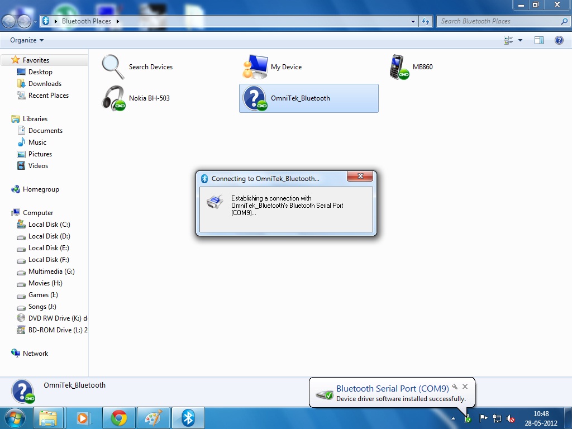Open the Organize dropdown menu
Viewport: 572px width, 429px height.
[27, 40]
